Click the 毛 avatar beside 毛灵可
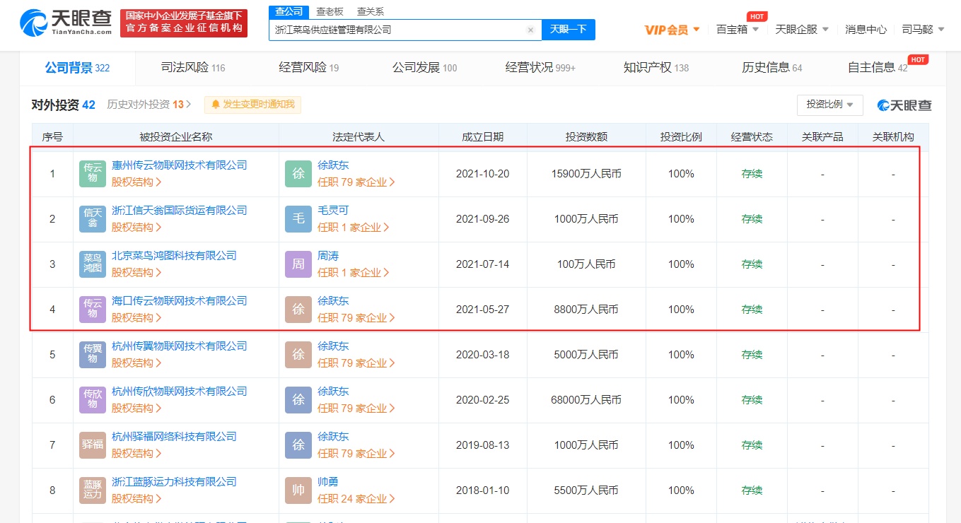Viewport: 961px width, 523px height. click(x=298, y=219)
